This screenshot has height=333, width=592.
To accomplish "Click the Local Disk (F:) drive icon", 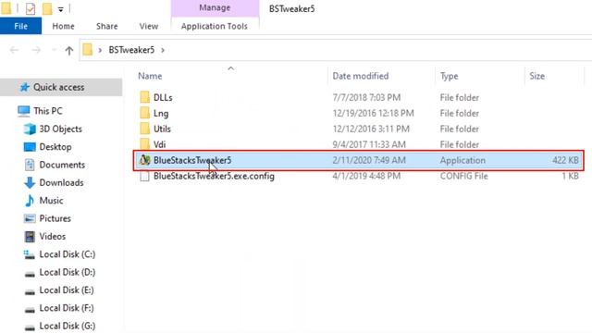I will 30,310.
